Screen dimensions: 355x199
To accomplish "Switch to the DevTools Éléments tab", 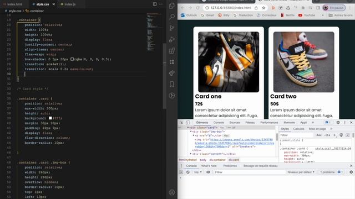I will [x=202, y=123].
